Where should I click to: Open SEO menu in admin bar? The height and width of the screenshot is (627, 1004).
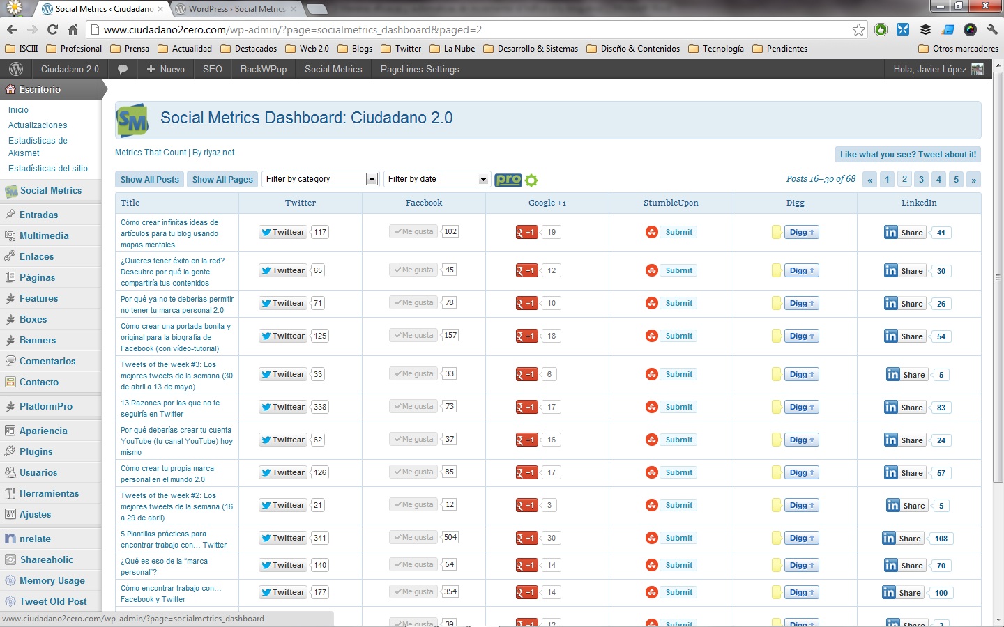tap(213, 69)
